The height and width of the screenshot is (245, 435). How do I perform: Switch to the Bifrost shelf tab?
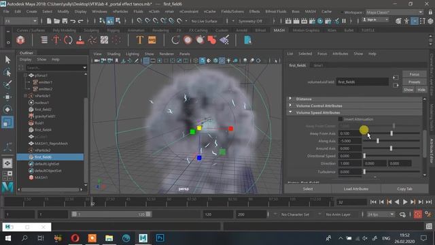coord(260,30)
